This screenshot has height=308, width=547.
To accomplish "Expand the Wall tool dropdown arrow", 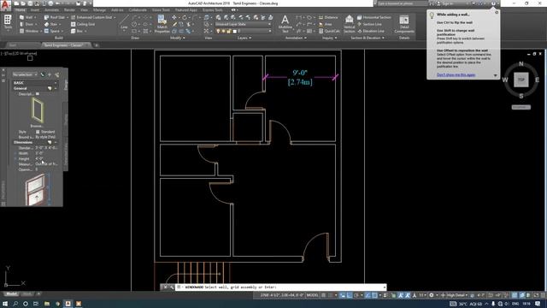I will point(36,17).
